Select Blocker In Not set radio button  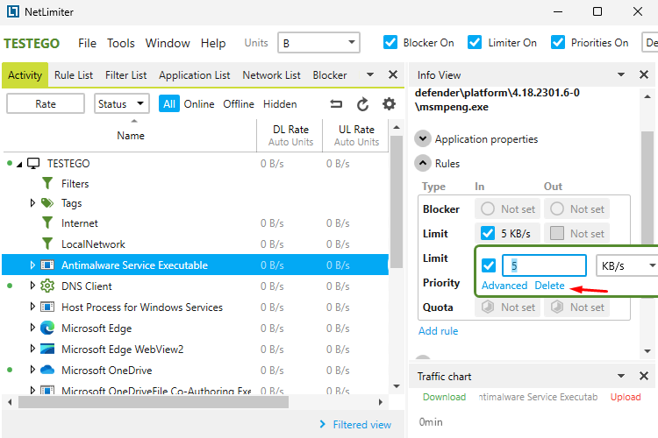pyautogui.click(x=488, y=208)
